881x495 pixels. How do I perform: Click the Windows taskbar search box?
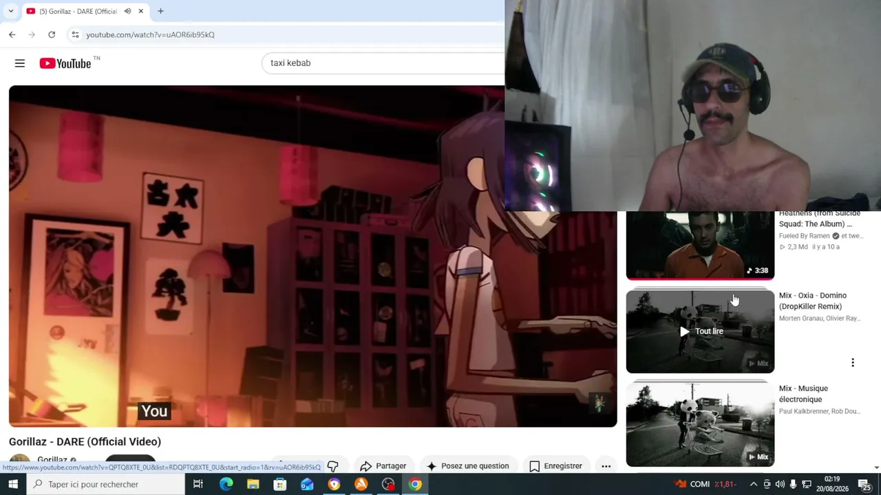pyautogui.click(x=106, y=484)
